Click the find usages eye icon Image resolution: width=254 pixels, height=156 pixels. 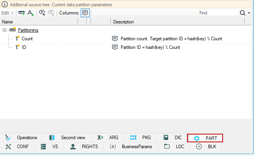(42, 13)
